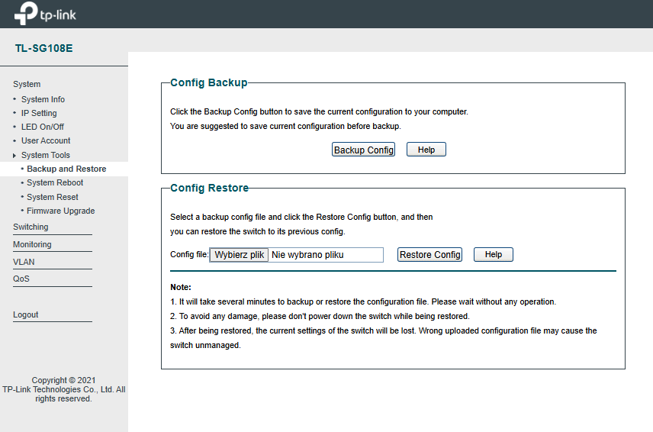The height and width of the screenshot is (432, 653).
Task: Open System Info page
Action: (43, 99)
